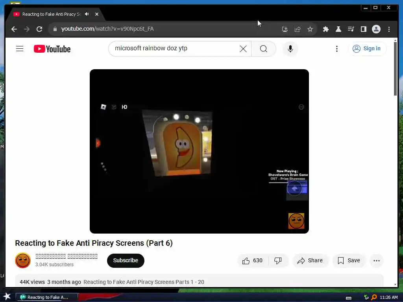Click the browser forward arrow
Viewport: 403px width, 302px height.
pyautogui.click(x=27, y=29)
